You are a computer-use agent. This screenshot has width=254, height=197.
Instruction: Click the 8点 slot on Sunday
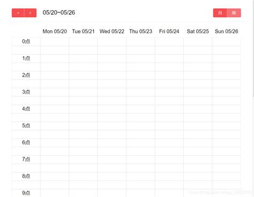226,176
